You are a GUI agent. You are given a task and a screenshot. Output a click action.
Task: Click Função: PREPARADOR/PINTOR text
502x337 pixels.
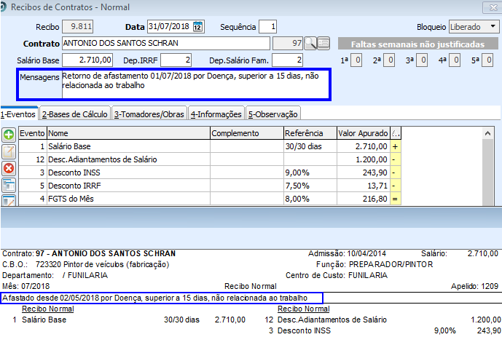click(374, 264)
